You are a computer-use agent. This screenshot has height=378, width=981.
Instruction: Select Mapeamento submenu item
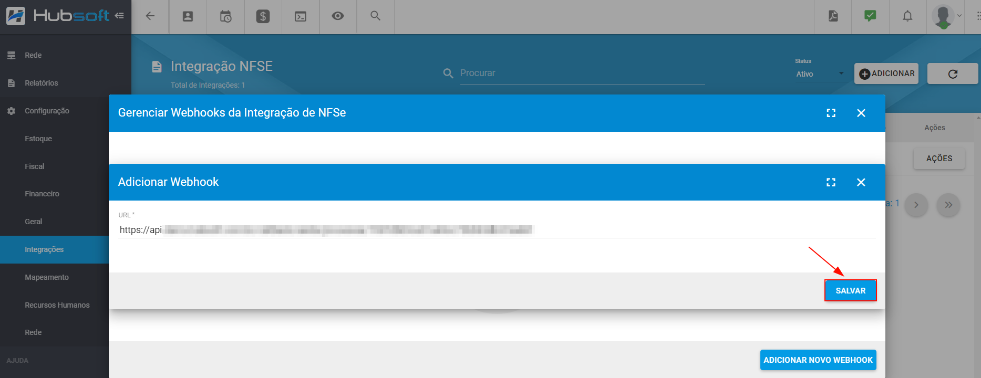(47, 277)
